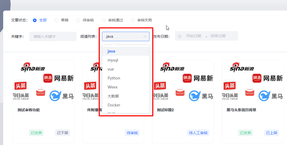Click the 已上架 tag
This screenshot has width=287, height=145.
tap(272, 133)
